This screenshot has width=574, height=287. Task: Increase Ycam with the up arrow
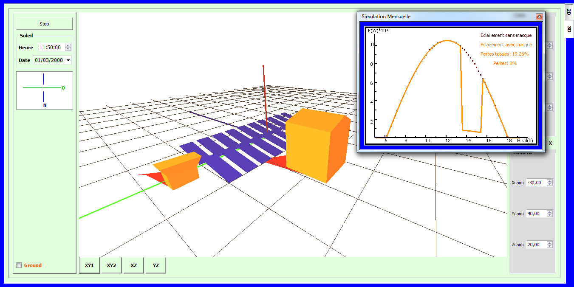tap(550, 212)
